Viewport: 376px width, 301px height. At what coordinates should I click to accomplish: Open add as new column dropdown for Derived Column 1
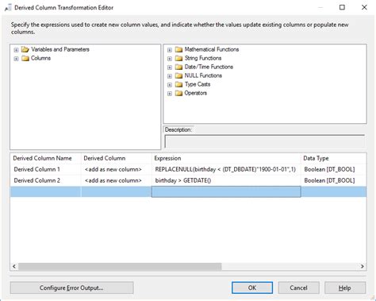pyautogui.click(x=117, y=169)
